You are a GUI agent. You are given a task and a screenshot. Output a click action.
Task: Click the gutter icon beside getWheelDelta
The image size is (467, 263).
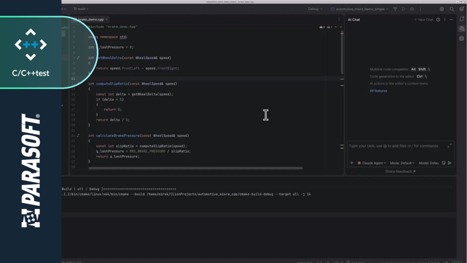pyautogui.click(x=78, y=58)
